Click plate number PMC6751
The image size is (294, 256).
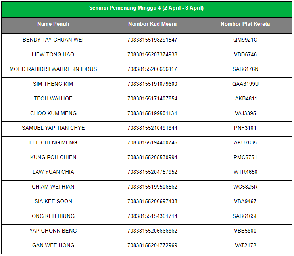245,158
